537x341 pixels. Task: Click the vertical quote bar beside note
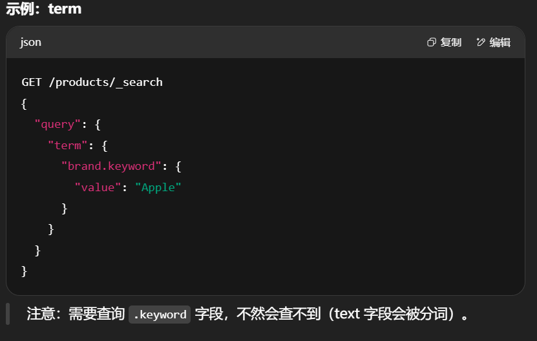click(x=8, y=314)
